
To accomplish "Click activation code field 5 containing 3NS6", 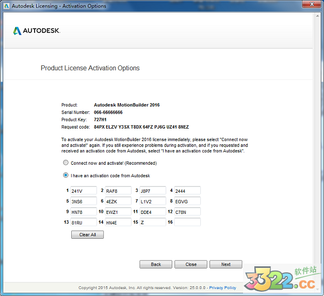I will click(x=84, y=201).
